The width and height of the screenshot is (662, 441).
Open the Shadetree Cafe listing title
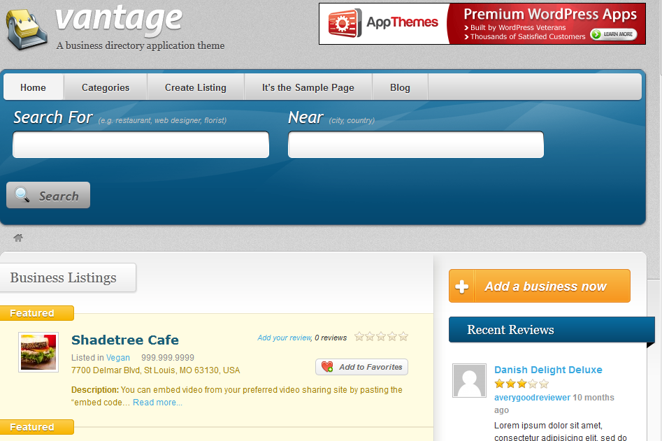(125, 340)
